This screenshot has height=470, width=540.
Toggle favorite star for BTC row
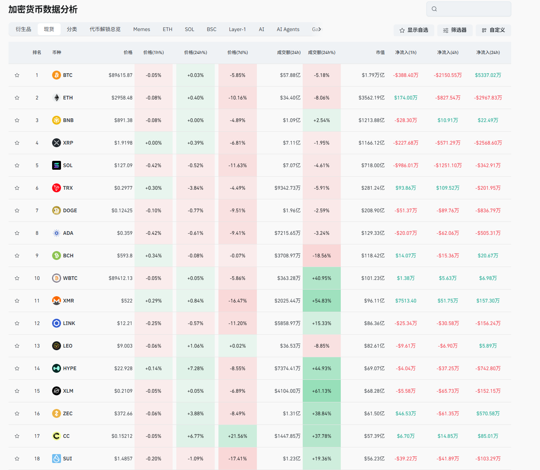pos(17,75)
